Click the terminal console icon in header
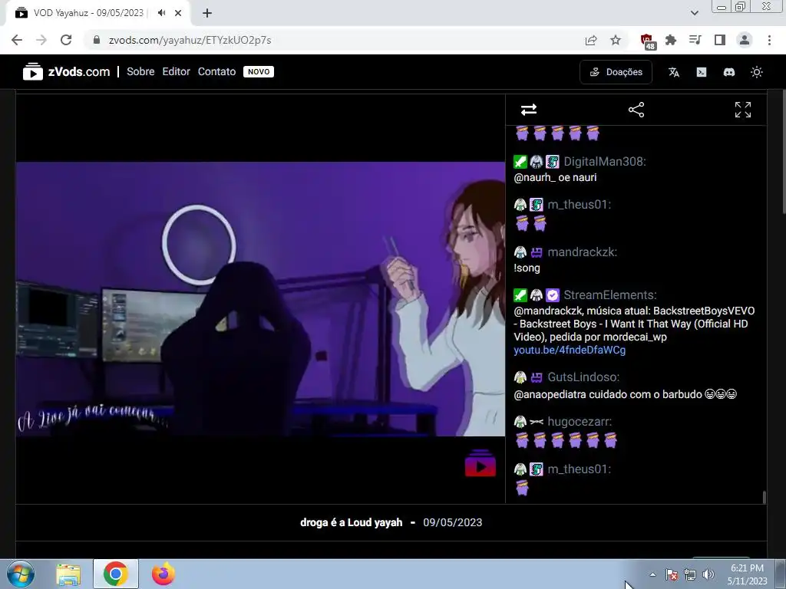 pyautogui.click(x=702, y=72)
